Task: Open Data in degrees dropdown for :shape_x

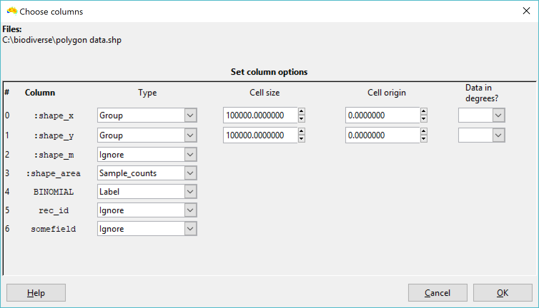Action: point(498,115)
